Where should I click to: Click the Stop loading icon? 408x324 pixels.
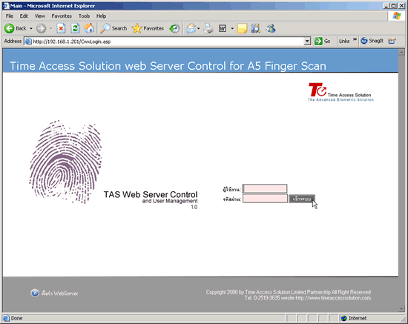61,28
